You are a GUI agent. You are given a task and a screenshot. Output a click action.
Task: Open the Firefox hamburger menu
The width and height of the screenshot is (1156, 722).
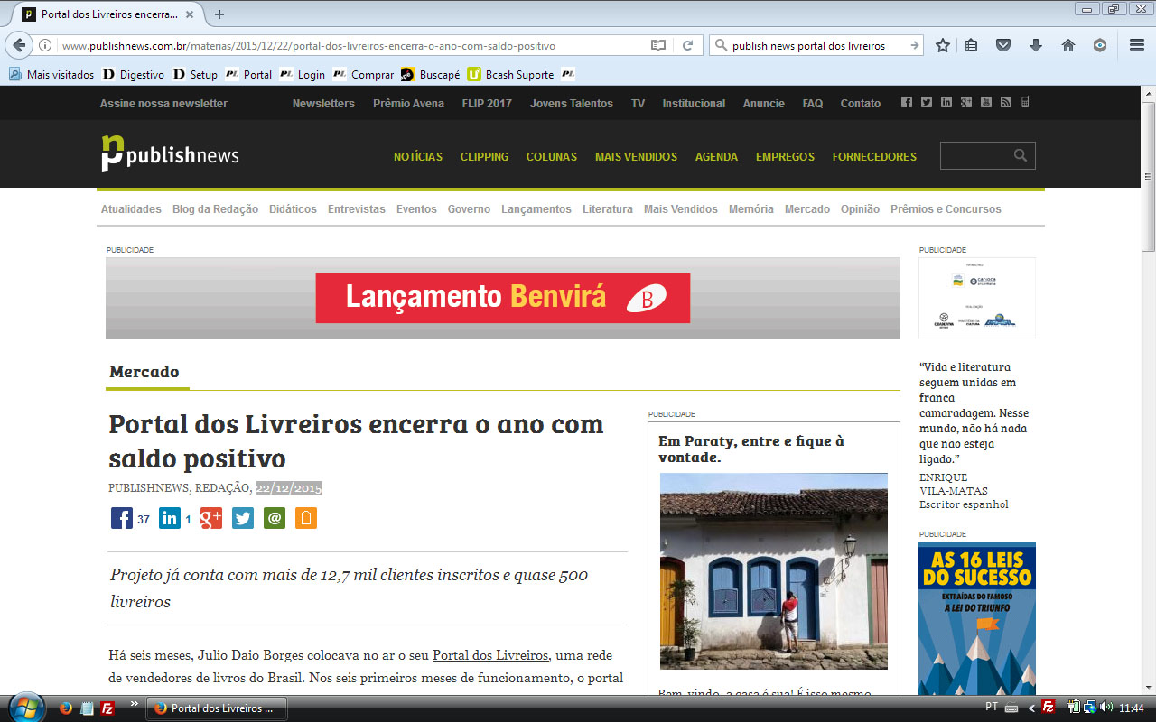[x=1137, y=45]
